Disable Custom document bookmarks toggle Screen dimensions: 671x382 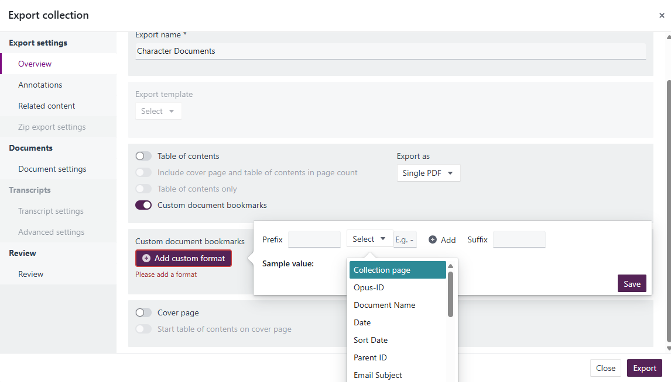(x=143, y=205)
